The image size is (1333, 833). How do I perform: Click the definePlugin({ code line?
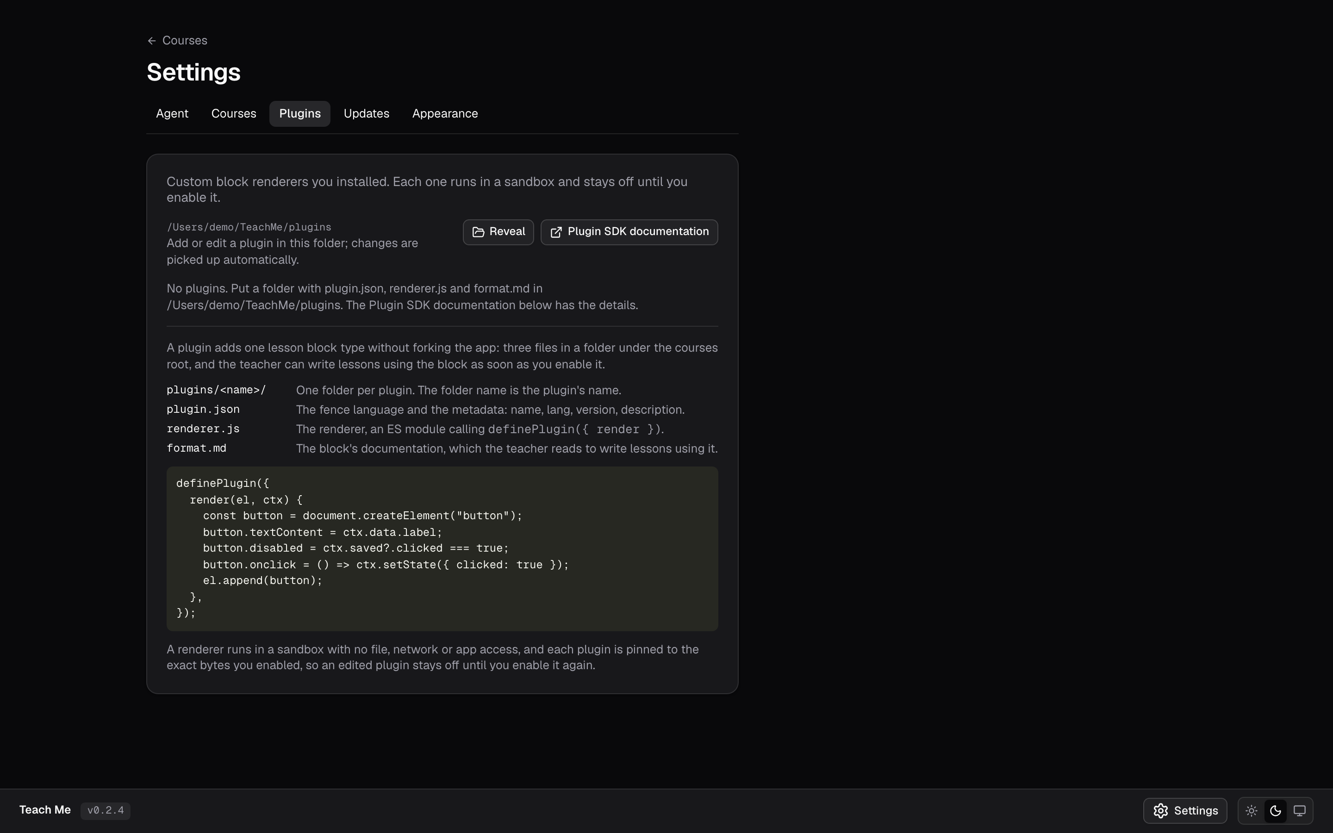tap(223, 483)
